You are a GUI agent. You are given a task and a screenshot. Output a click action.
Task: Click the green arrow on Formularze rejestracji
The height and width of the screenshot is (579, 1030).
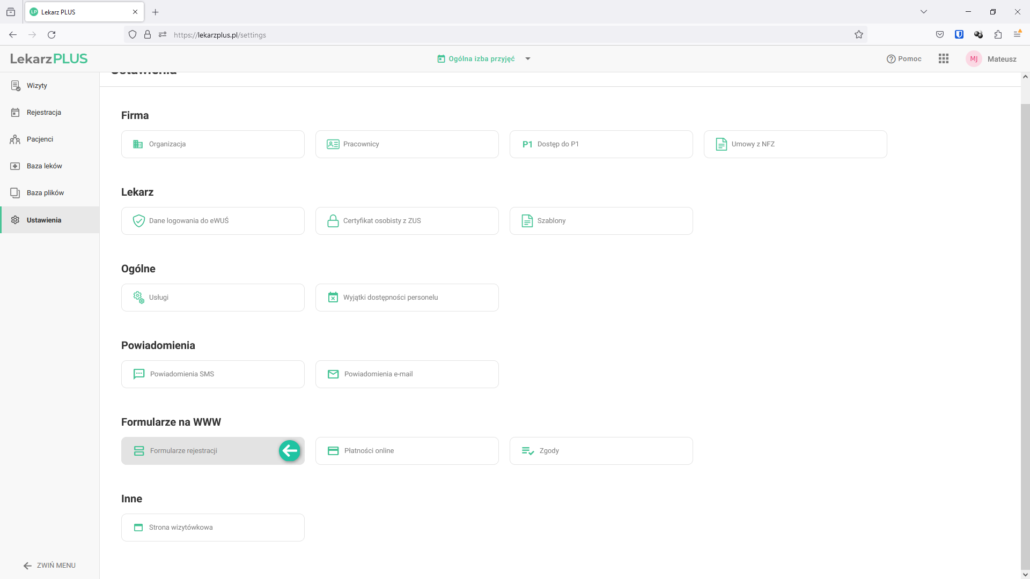tap(290, 451)
